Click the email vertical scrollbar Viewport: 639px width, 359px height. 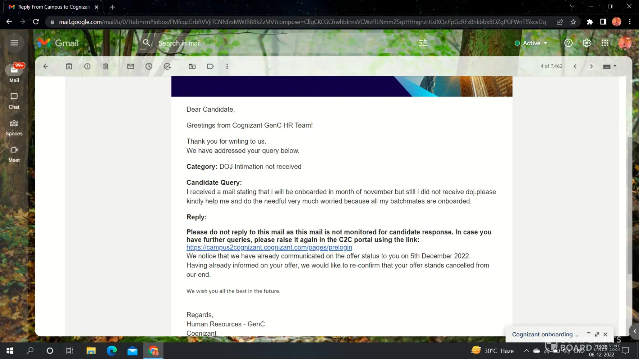pos(629,205)
